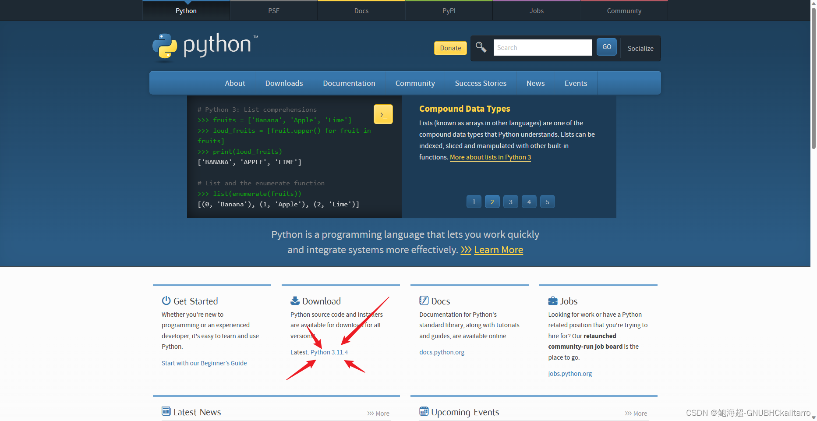The image size is (817, 421).
Task: Click the Compound Data Types heading
Action: 465,109
